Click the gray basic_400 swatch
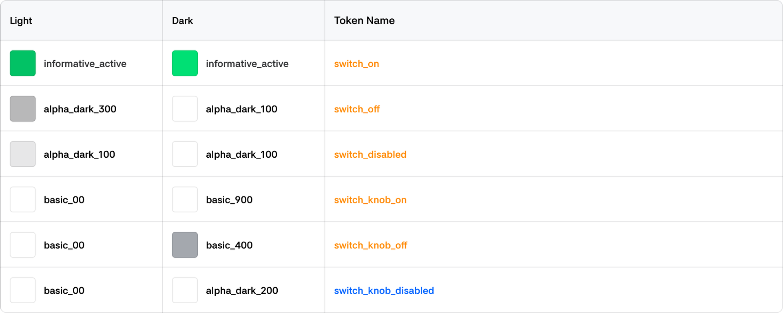Screen dimensions: 783x313 tap(185, 245)
